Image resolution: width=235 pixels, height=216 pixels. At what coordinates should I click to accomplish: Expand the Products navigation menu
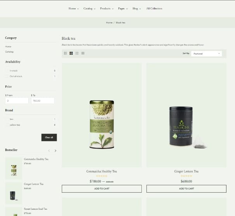(x=106, y=9)
